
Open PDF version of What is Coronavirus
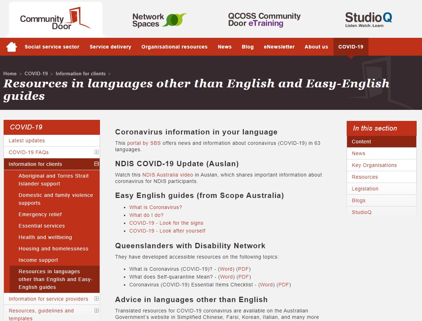click(243, 269)
